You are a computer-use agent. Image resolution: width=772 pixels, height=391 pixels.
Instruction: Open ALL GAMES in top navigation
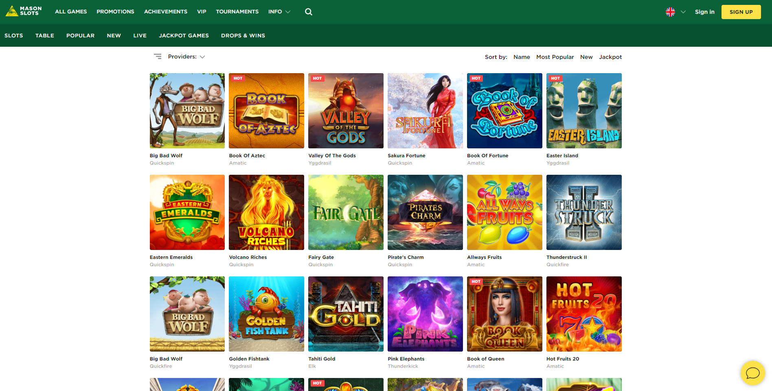click(71, 12)
